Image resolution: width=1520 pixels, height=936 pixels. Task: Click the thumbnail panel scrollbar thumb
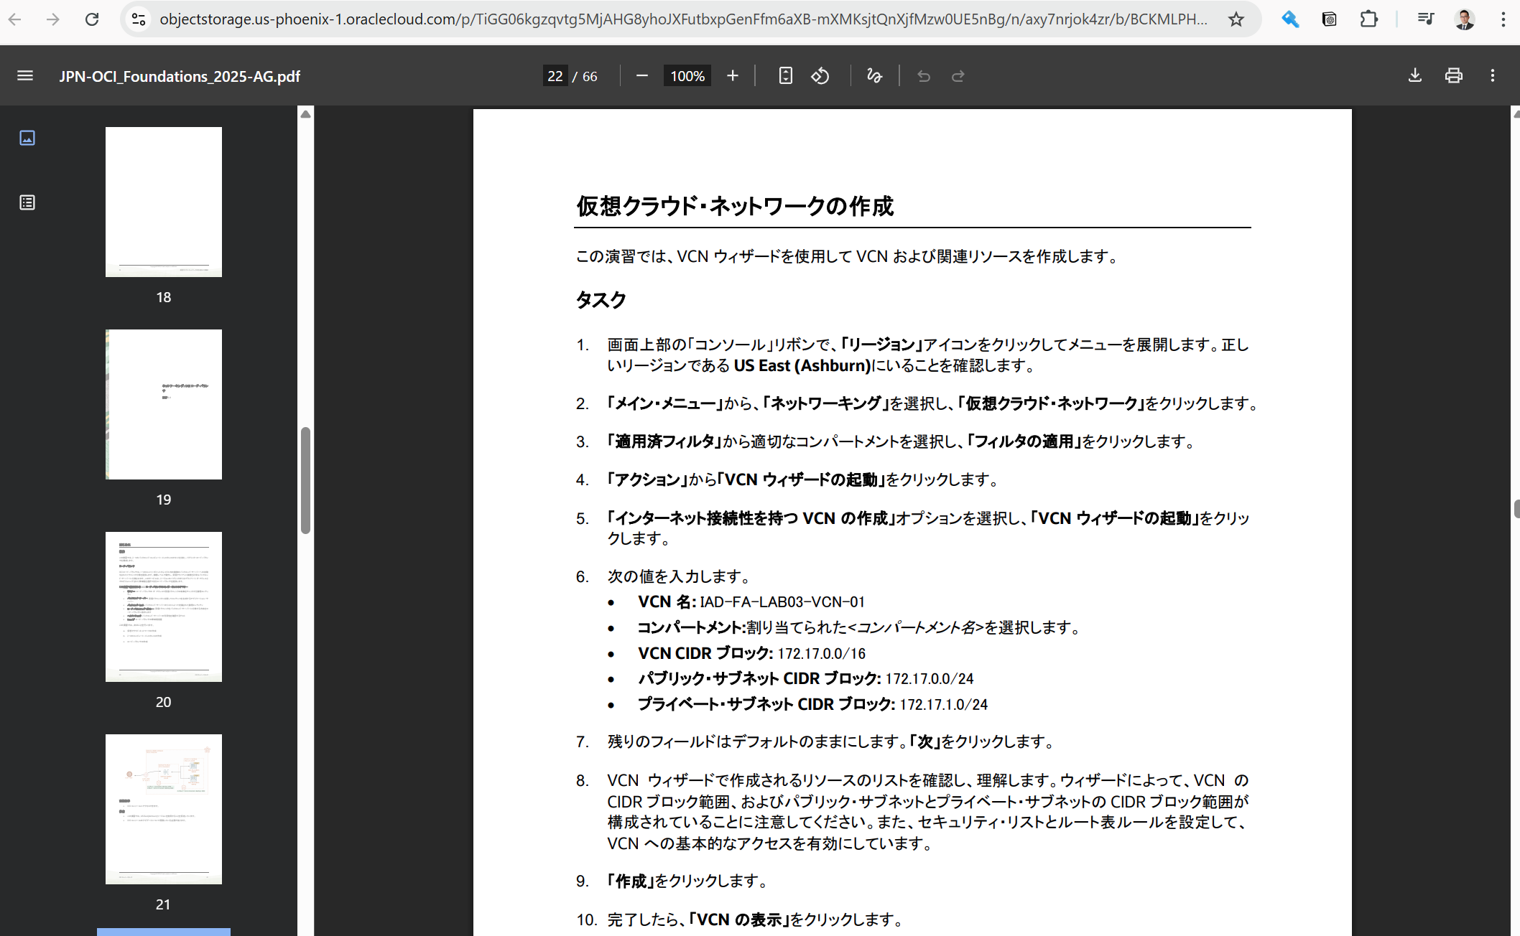(305, 480)
